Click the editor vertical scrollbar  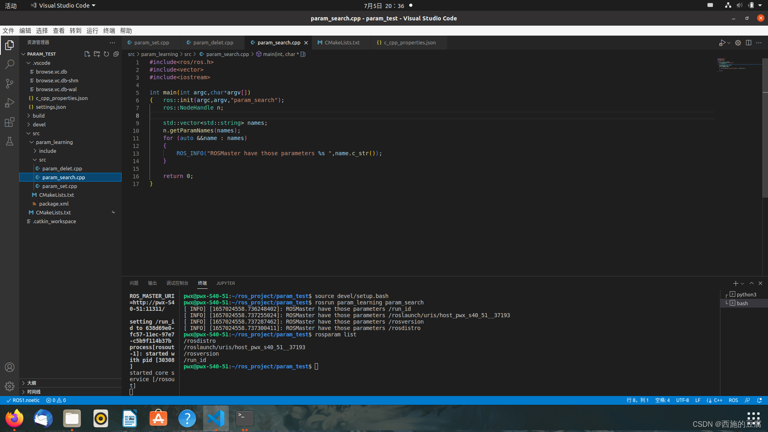[x=765, y=128]
